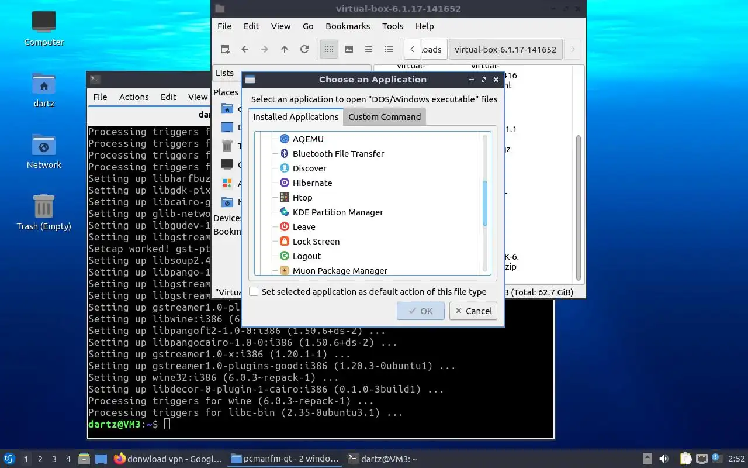748x468 pixels.
Task: Open the terminal Edit menu
Action: coord(168,97)
